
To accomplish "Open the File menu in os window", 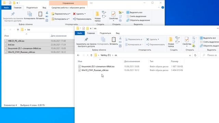I will (80, 33).
